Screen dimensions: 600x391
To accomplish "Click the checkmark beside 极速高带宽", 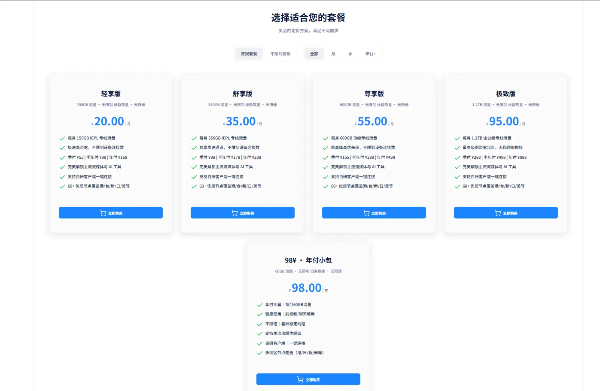I will 62,148.
